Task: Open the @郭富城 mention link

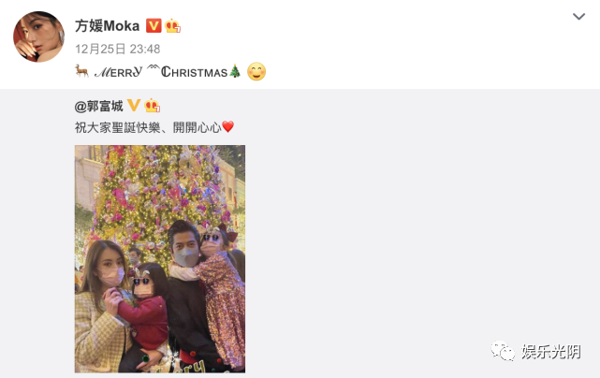Action: point(98,106)
